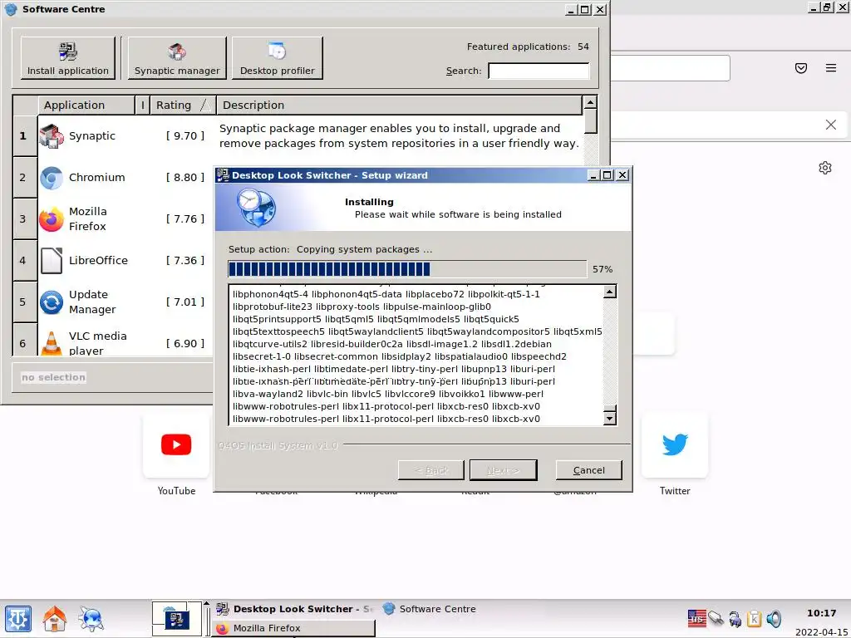Click the 'no selection' status label

53,377
